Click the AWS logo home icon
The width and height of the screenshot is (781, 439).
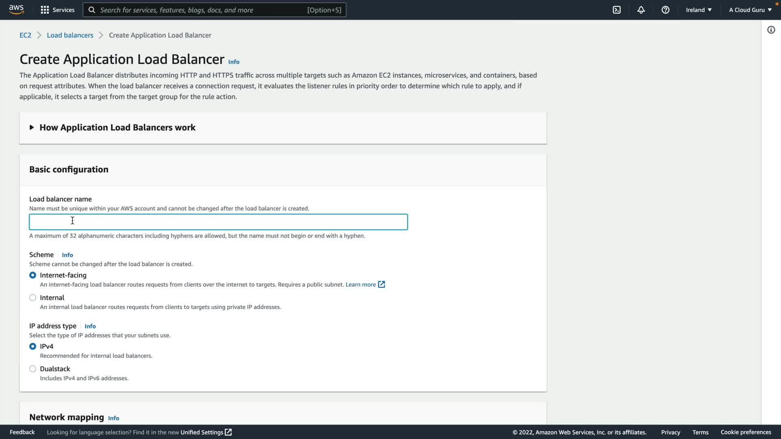click(x=16, y=9)
